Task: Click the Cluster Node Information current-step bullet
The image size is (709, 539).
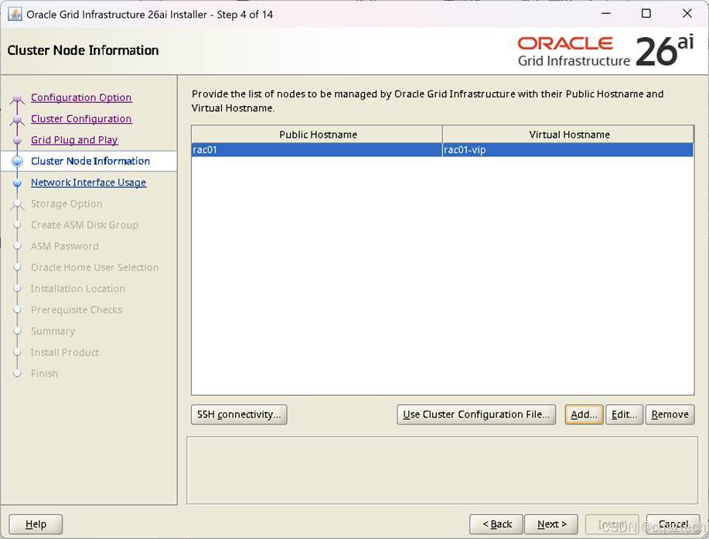Action: coord(17,162)
